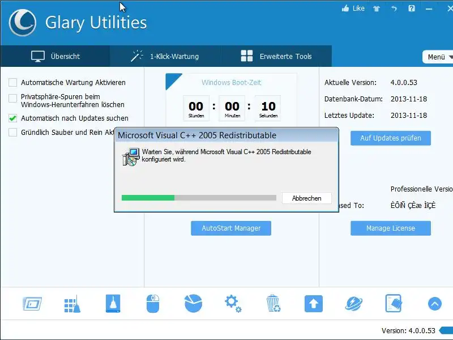Minimize the Glary Utilities window
Viewport: 453px width, 340px height.
(x=429, y=9)
